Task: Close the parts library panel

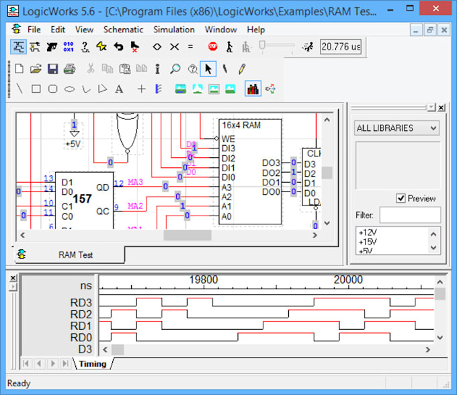Action: (442, 107)
